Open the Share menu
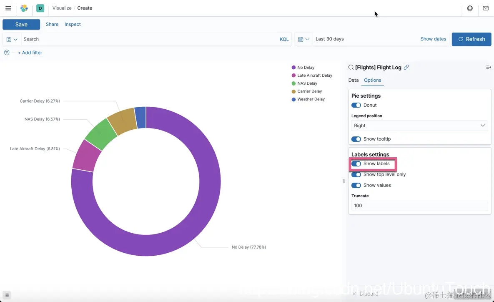The image size is (494, 302). [x=52, y=24]
